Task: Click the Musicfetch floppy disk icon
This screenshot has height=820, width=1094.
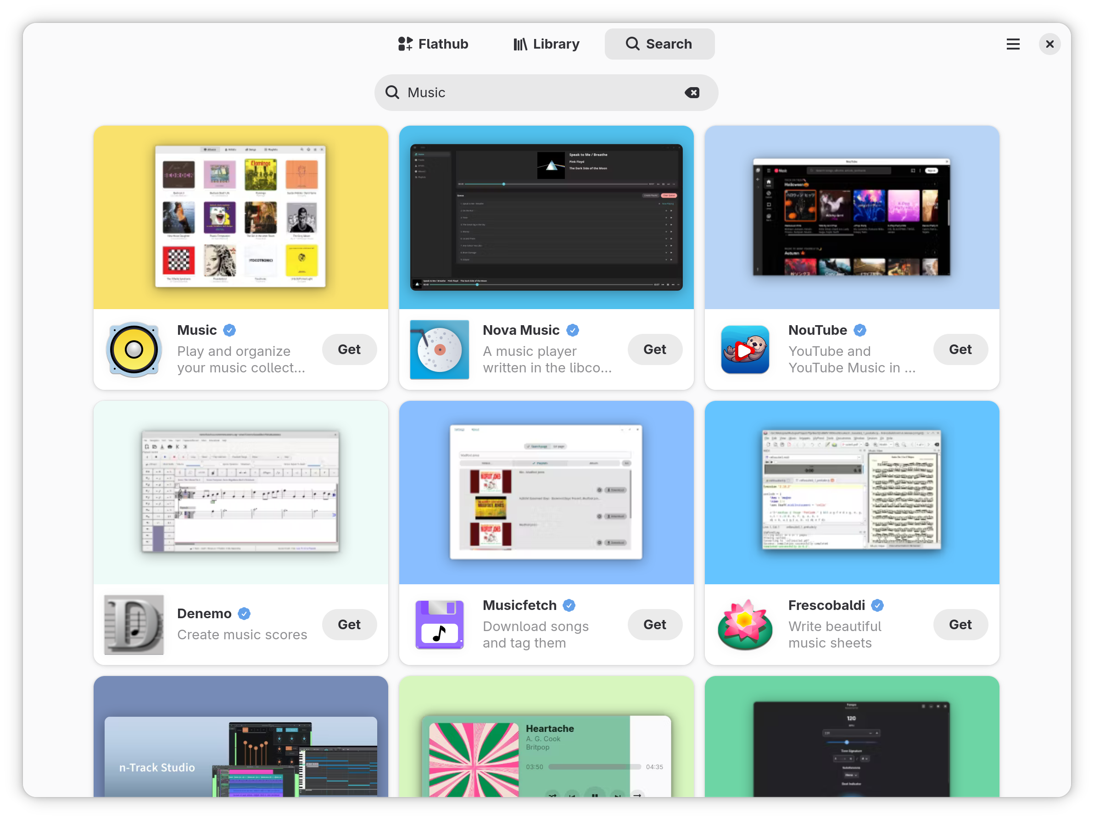Action: (439, 625)
